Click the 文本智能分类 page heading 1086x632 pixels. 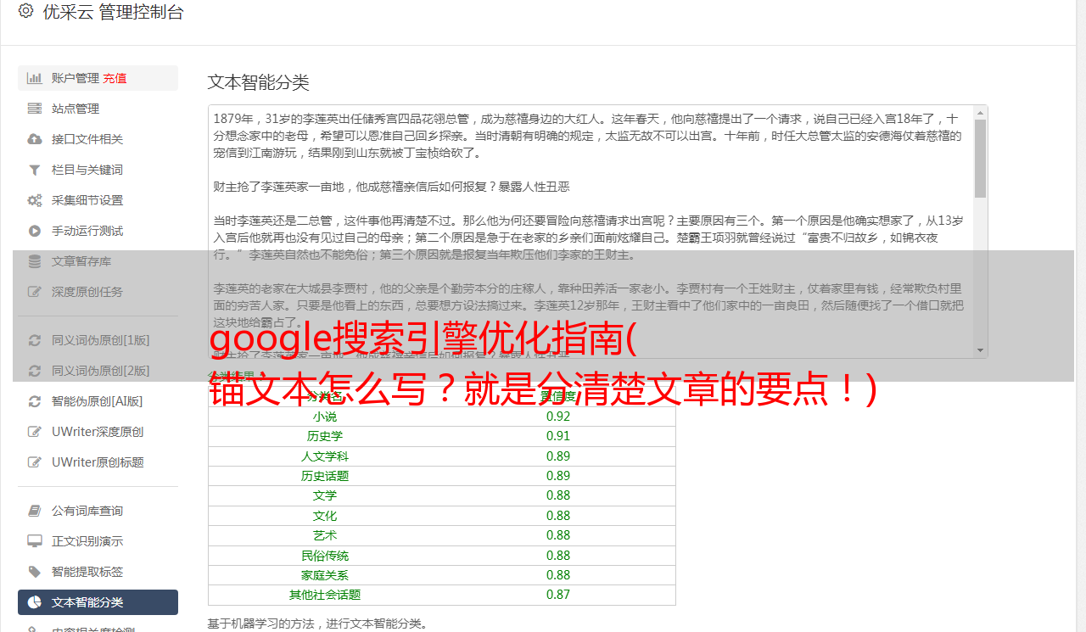(x=259, y=82)
